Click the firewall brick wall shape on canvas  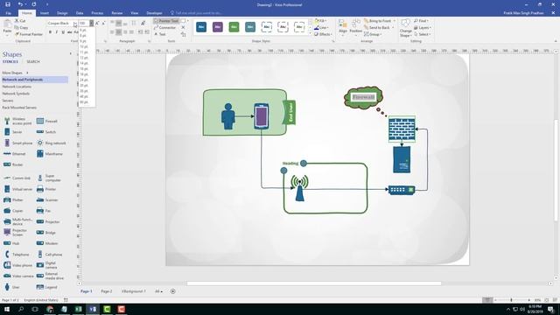coord(402,129)
